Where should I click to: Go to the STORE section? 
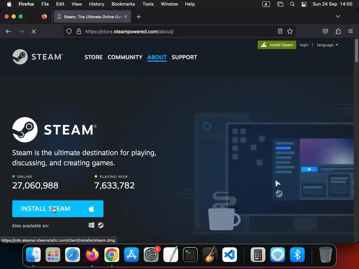93,57
